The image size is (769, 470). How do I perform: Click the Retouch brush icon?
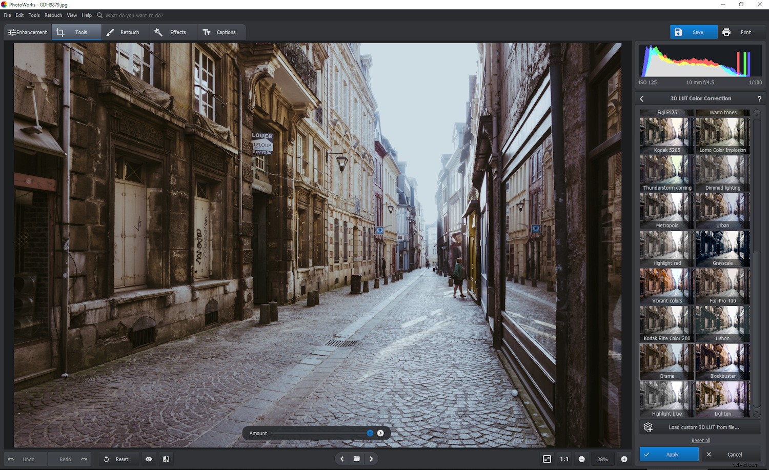[x=110, y=32]
